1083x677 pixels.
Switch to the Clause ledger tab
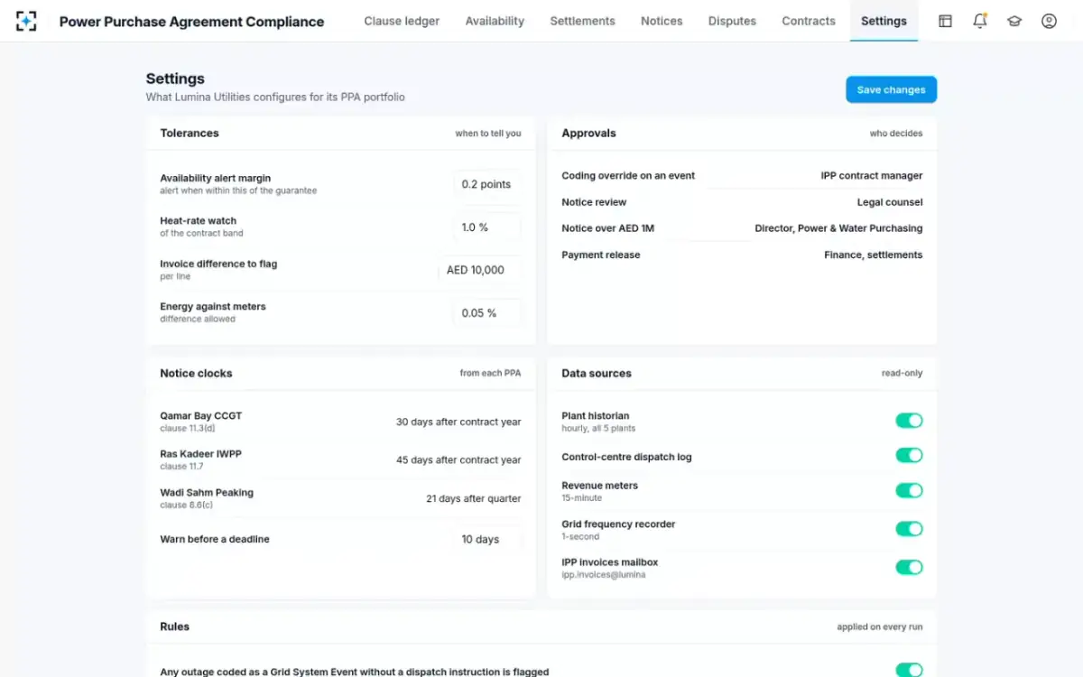point(402,21)
